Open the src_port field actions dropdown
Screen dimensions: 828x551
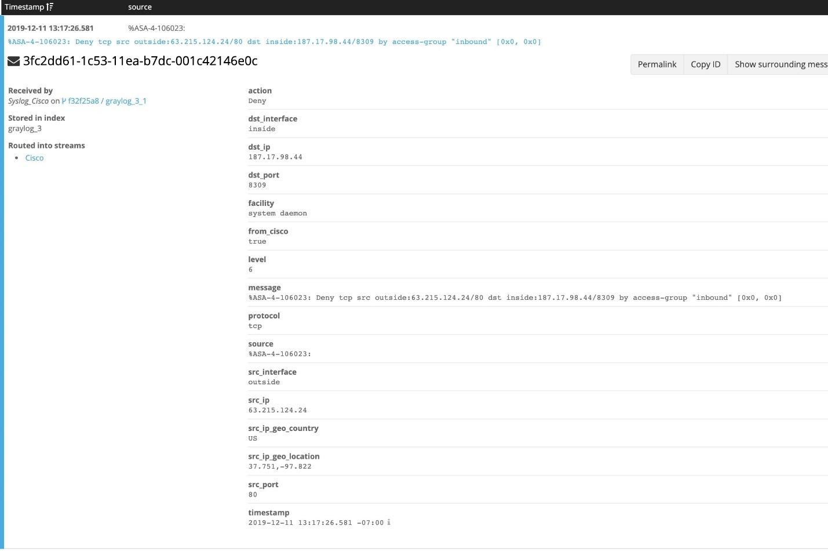coord(263,484)
